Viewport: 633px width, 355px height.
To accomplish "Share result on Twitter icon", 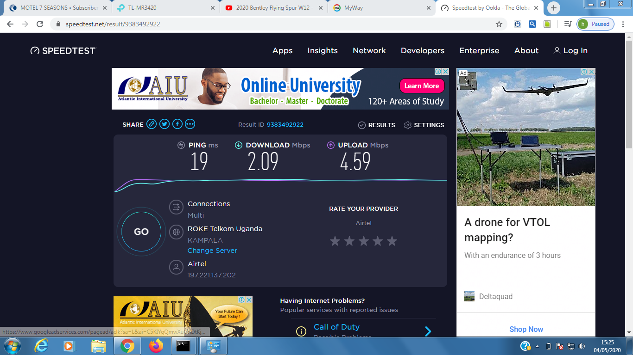I will point(165,124).
